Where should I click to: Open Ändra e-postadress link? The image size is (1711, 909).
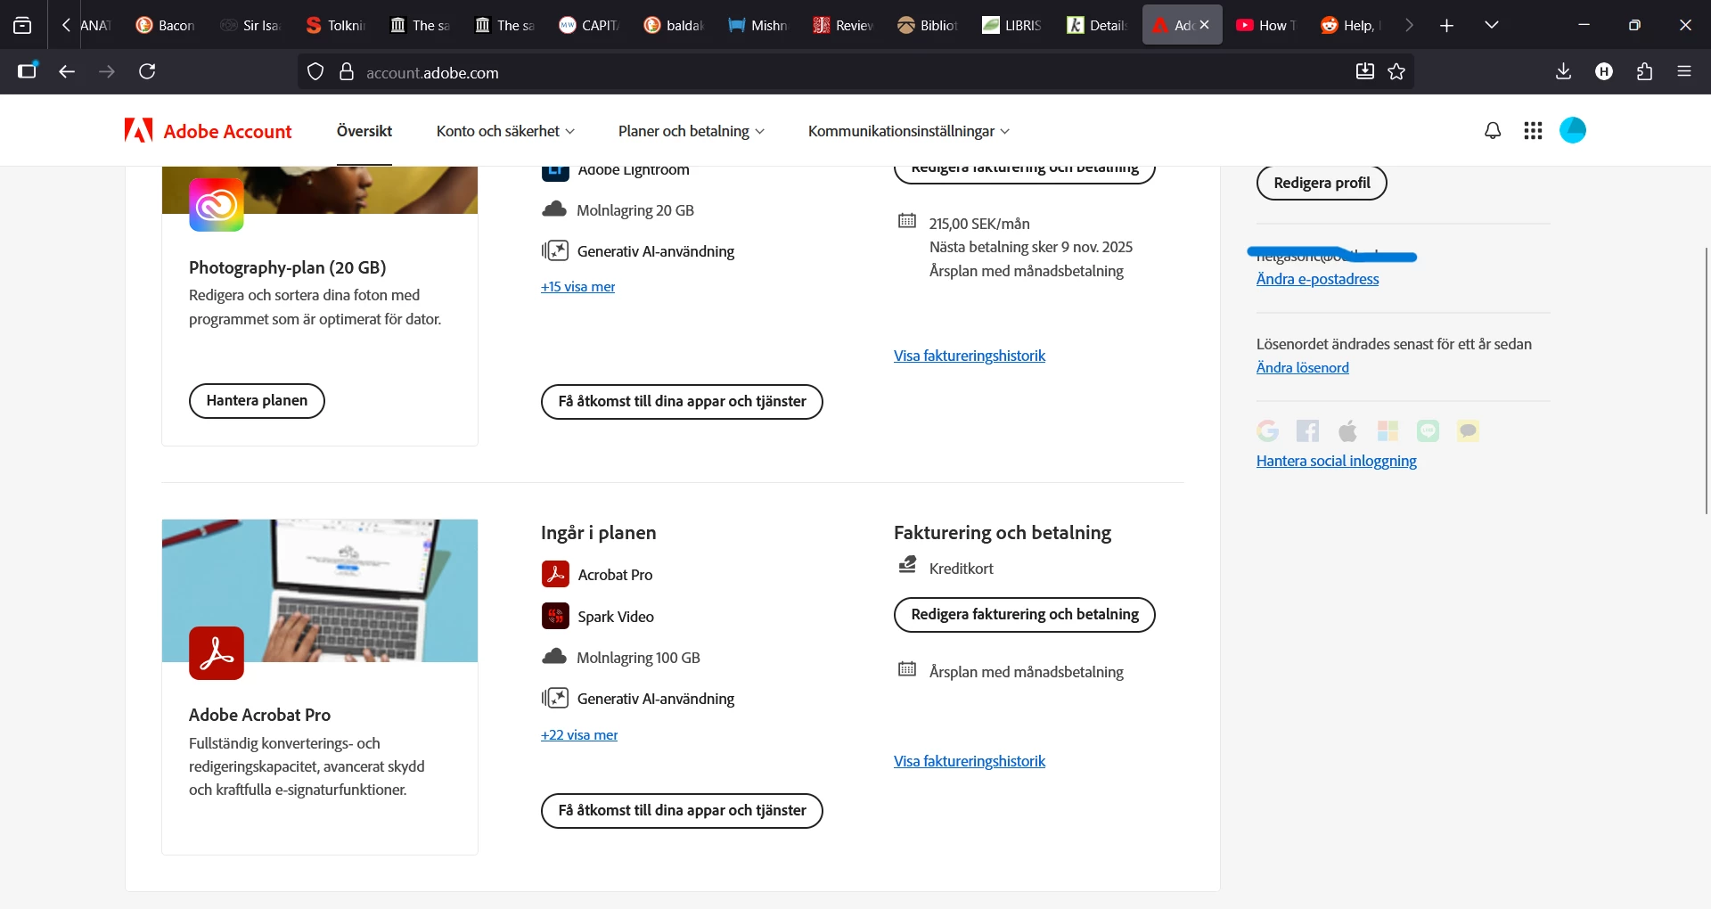(1317, 279)
